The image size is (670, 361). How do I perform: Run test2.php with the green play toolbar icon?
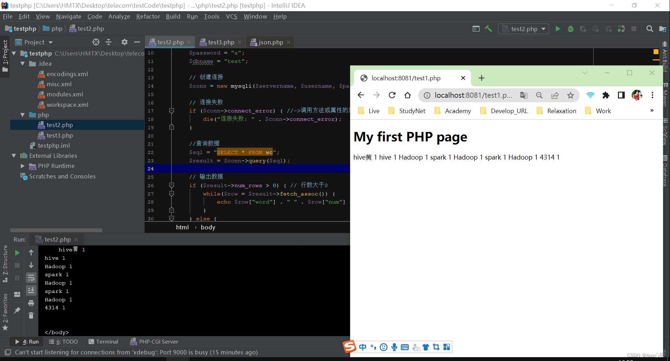[x=557, y=29]
